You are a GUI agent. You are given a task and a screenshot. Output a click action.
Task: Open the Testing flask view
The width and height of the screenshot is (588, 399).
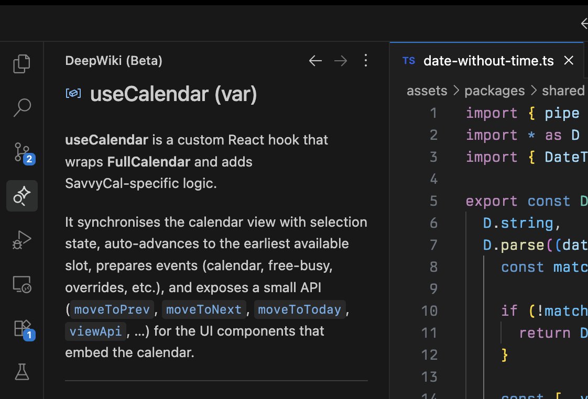tap(22, 372)
